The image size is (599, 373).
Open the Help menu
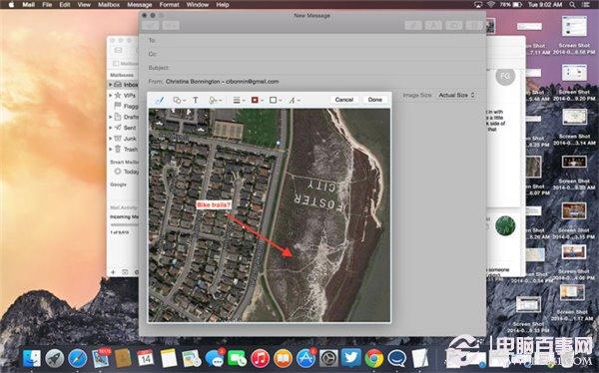click(x=223, y=5)
